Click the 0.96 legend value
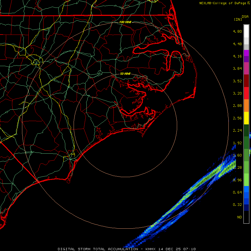This screenshot has height=251, width=251. [x=237, y=180]
